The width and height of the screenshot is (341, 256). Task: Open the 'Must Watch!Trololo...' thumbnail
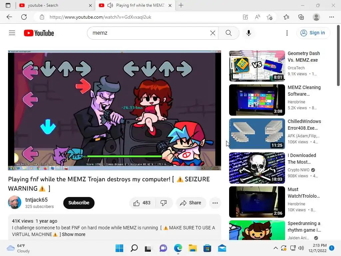(257, 202)
